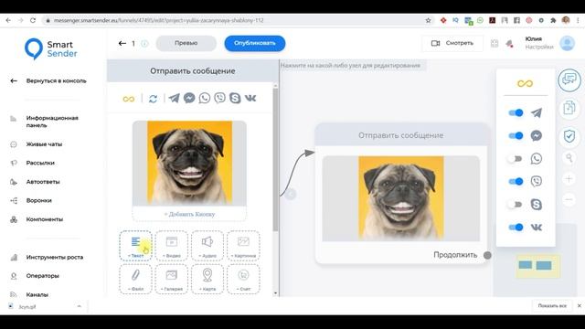This screenshot has height=329, width=585.
Task: Select the Viber icon in editor toolbar
Action: (219, 98)
